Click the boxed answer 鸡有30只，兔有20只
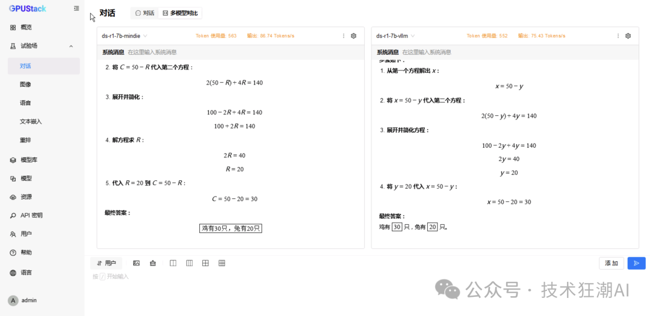This screenshot has width=650, height=316. (231, 228)
